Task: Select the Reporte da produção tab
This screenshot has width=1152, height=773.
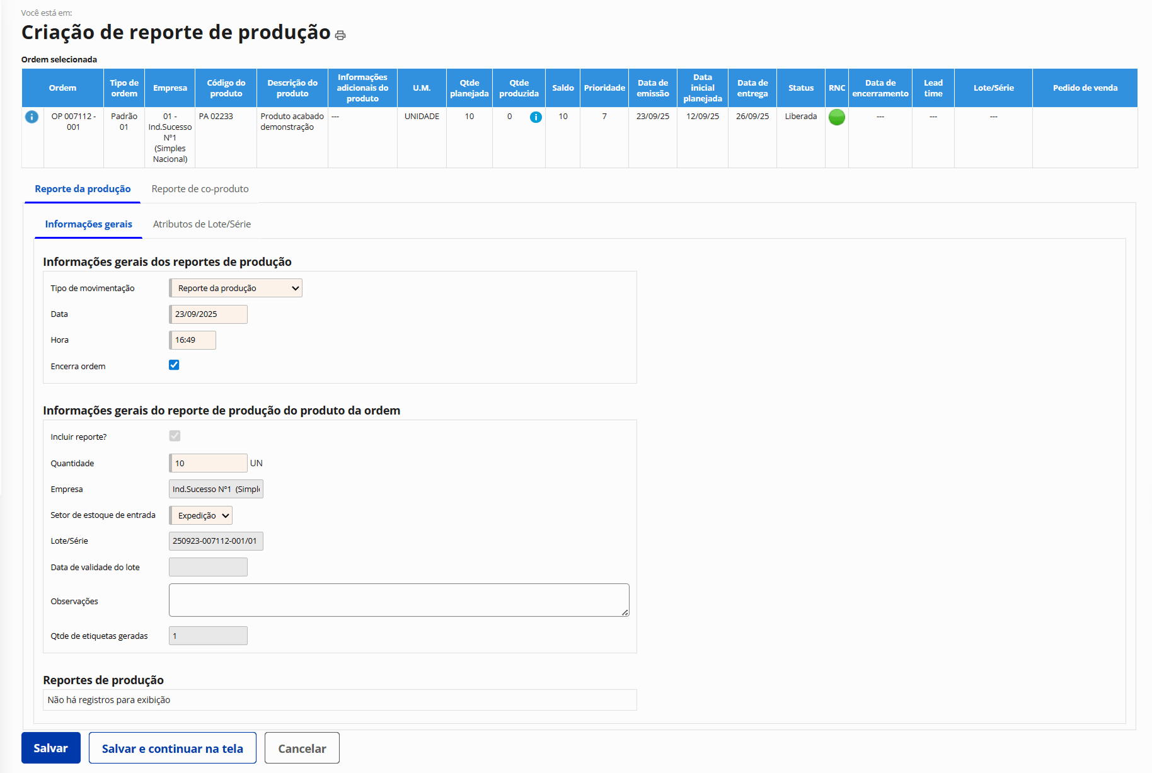Action: coord(83,189)
